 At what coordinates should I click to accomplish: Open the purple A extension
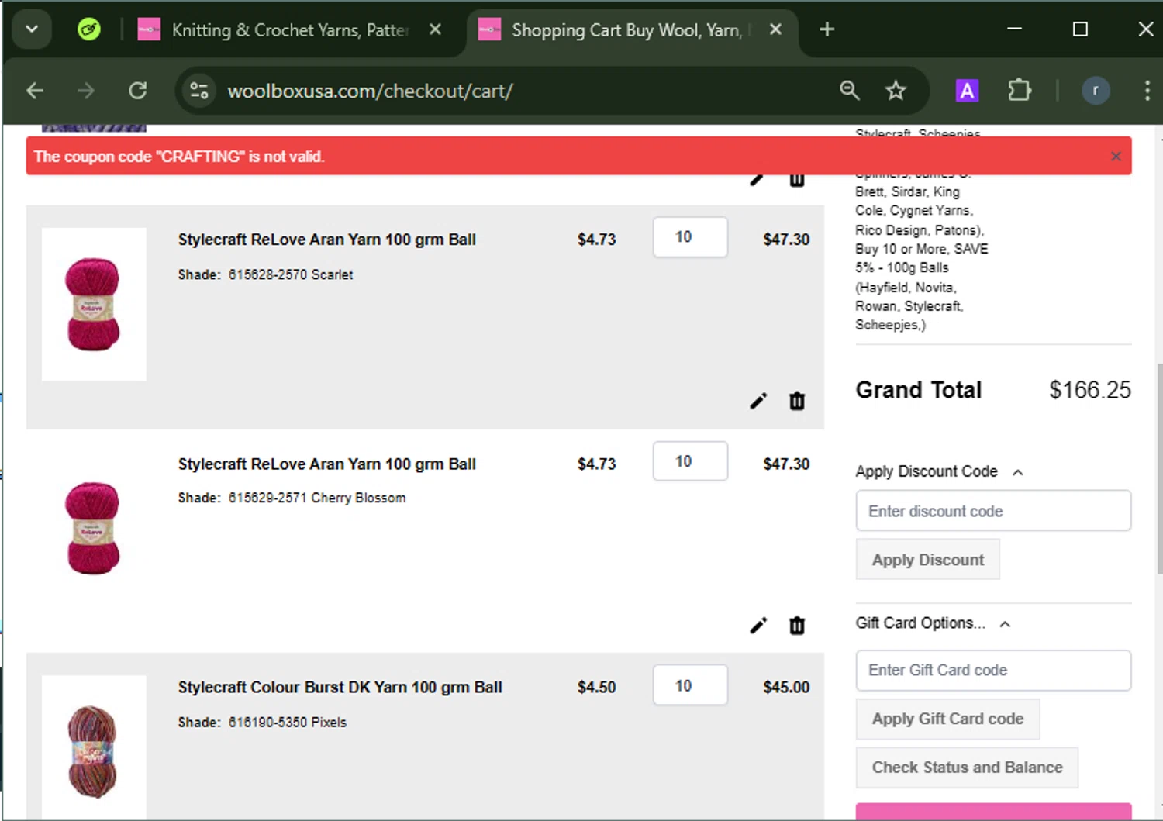pos(967,91)
